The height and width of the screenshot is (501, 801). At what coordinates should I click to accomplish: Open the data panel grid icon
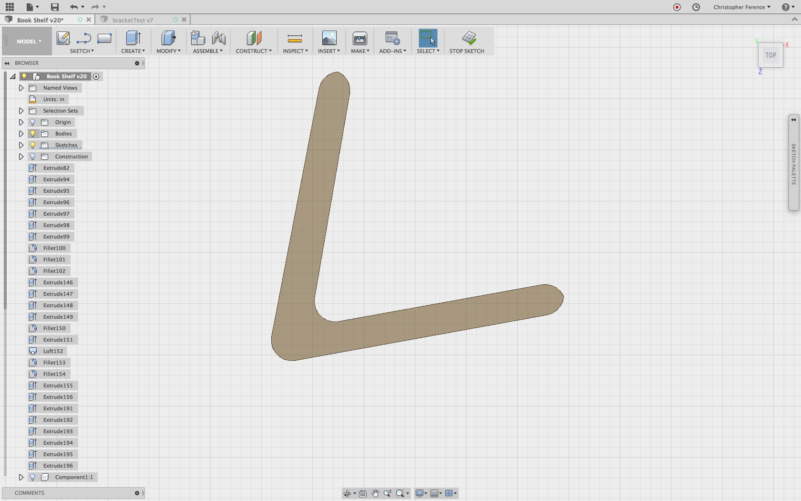click(10, 7)
